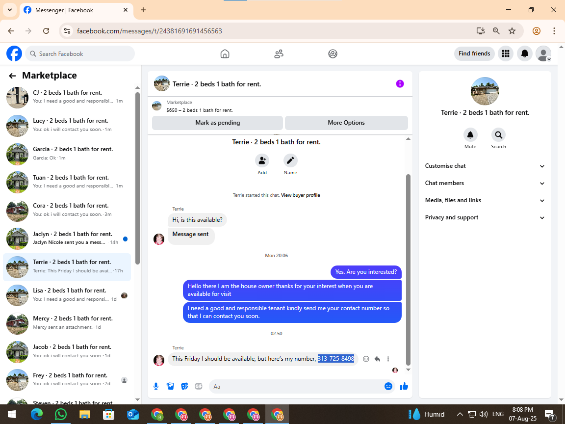Click the Search Facebook field
Screen dimensions: 565x424
pyautogui.click(x=80, y=53)
